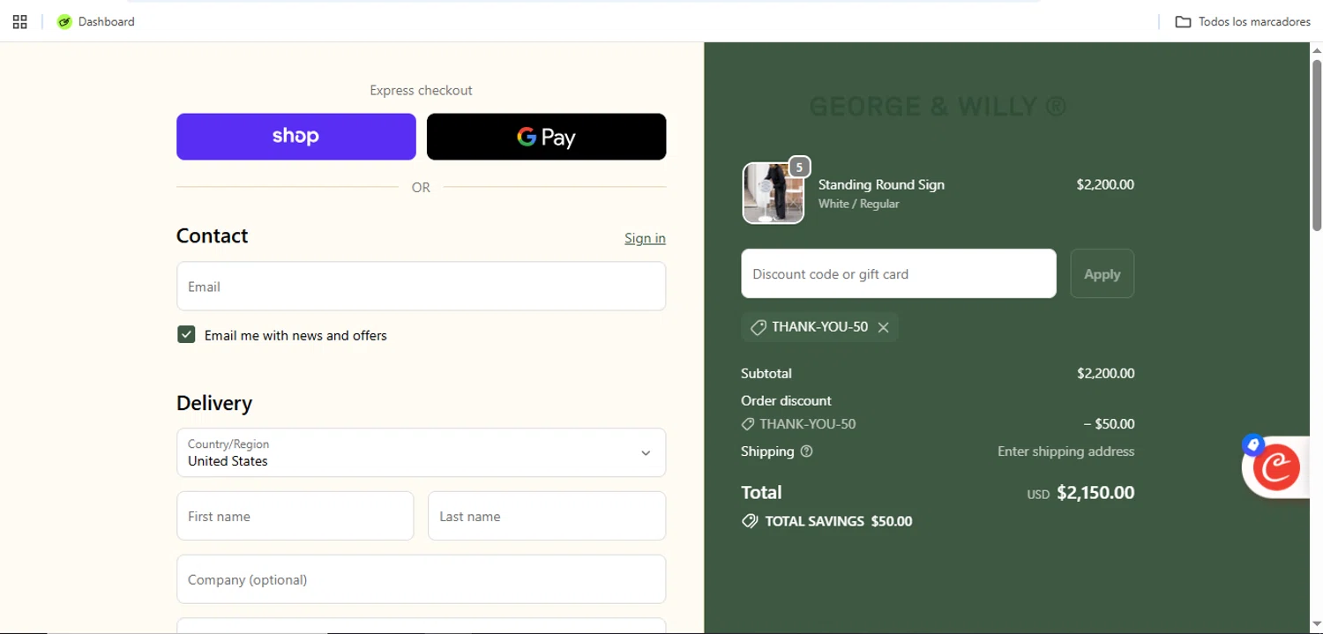Click the Enter shipping address text
Screen dimensions: 1323x634
coord(1065,451)
